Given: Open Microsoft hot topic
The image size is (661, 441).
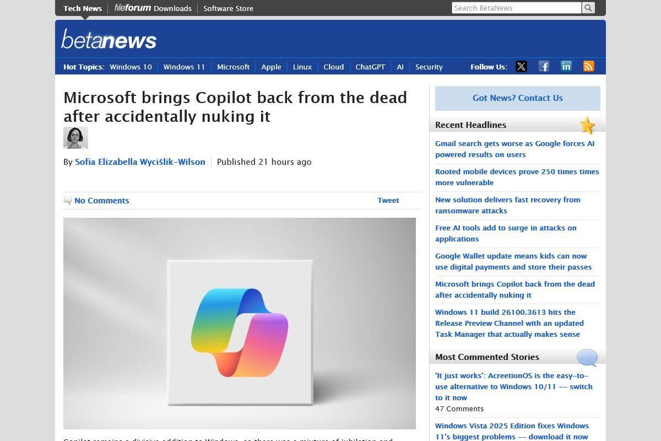Looking at the screenshot, I should [x=233, y=67].
